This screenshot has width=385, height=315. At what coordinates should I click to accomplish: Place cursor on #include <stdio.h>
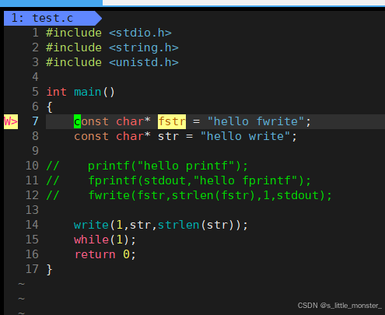tap(109, 33)
